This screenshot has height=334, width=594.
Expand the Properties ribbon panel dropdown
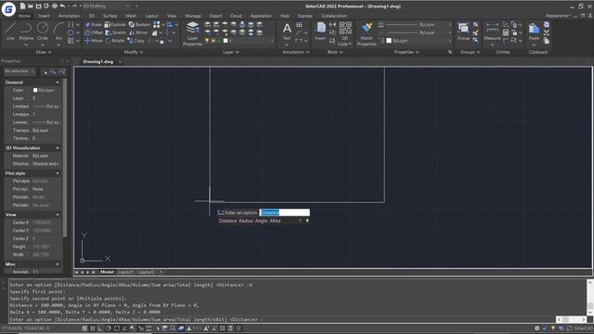click(x=407, y=52)
